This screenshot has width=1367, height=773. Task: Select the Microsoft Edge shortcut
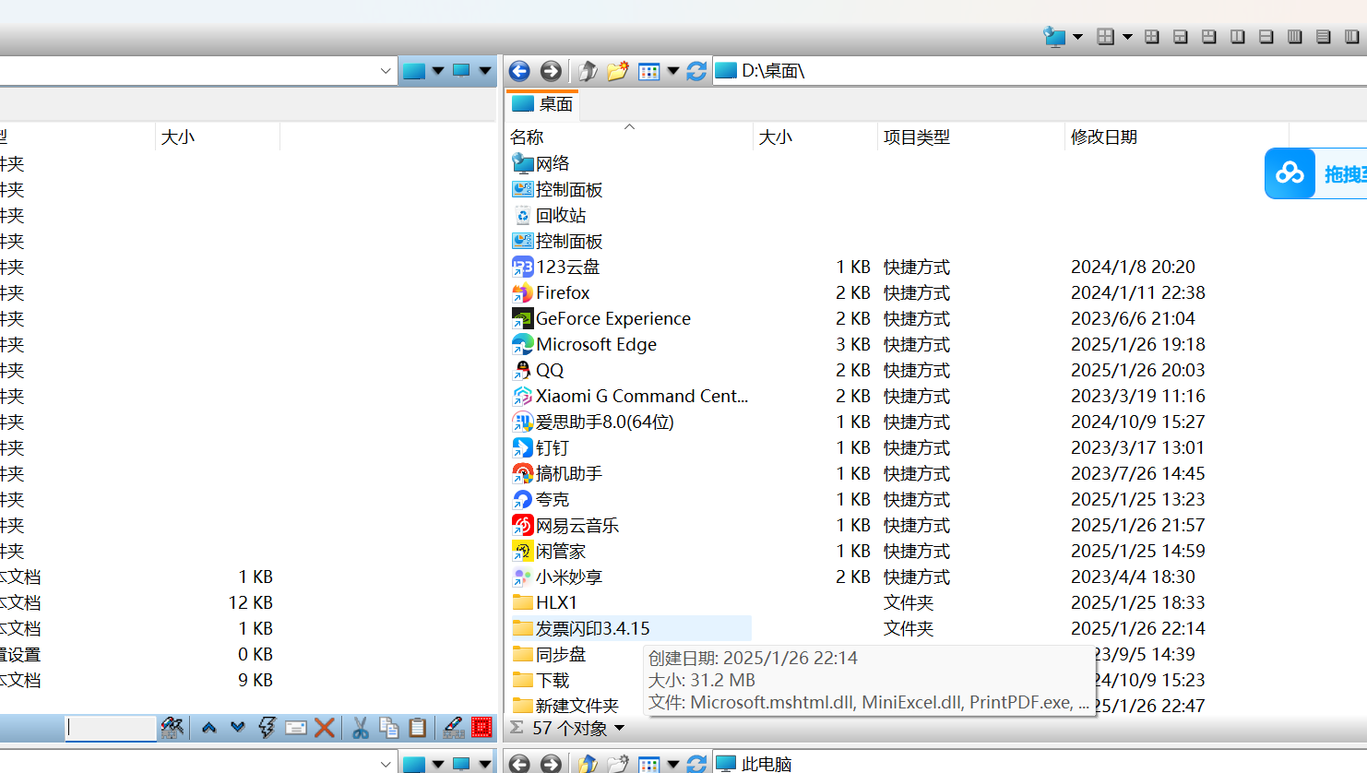coord(585,344)
